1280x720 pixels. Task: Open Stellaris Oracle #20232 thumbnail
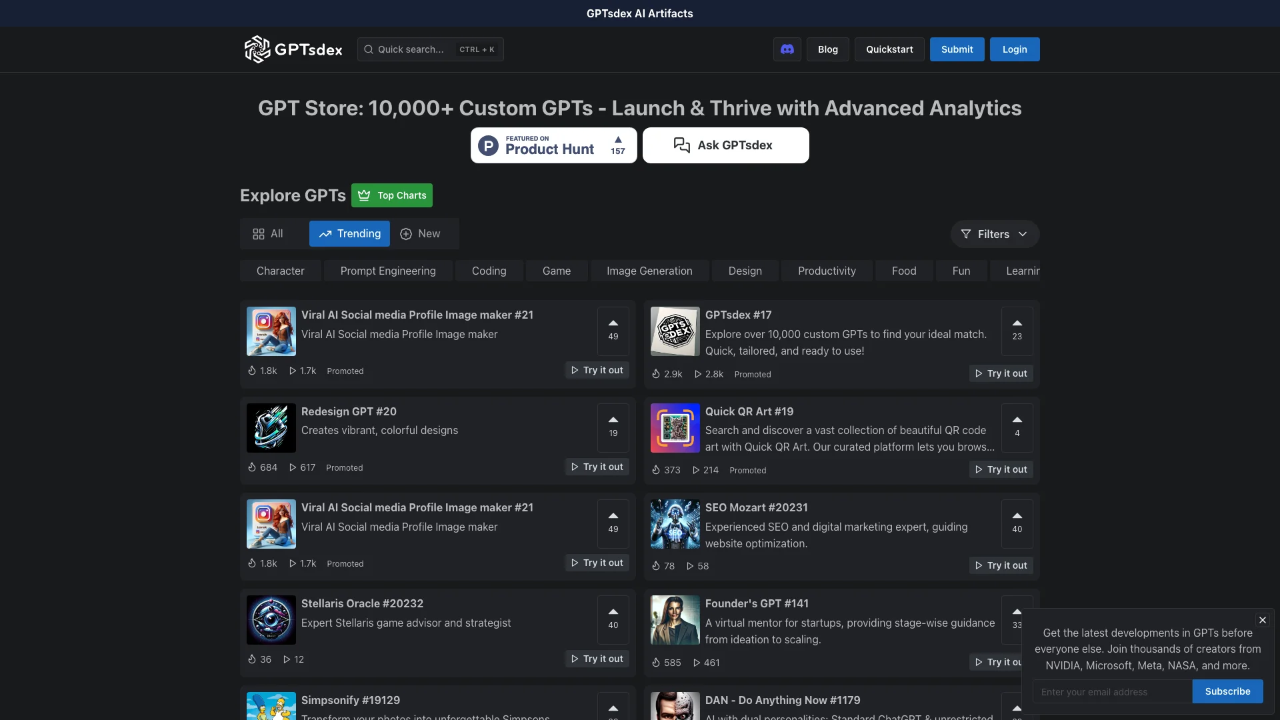pyautogui.click(x=271, y=620)
